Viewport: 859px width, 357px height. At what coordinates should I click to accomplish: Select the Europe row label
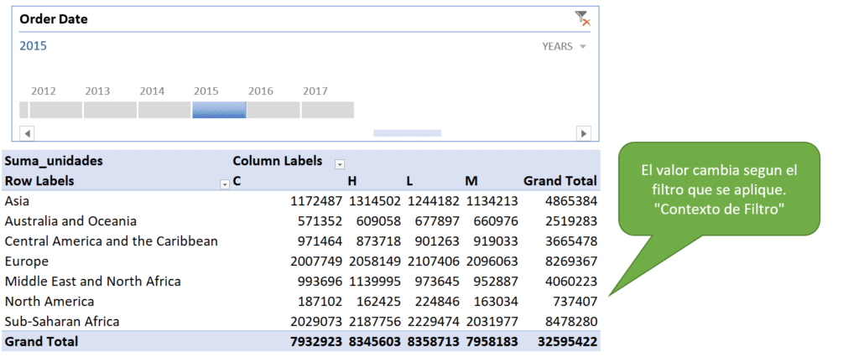click(26, 261)
